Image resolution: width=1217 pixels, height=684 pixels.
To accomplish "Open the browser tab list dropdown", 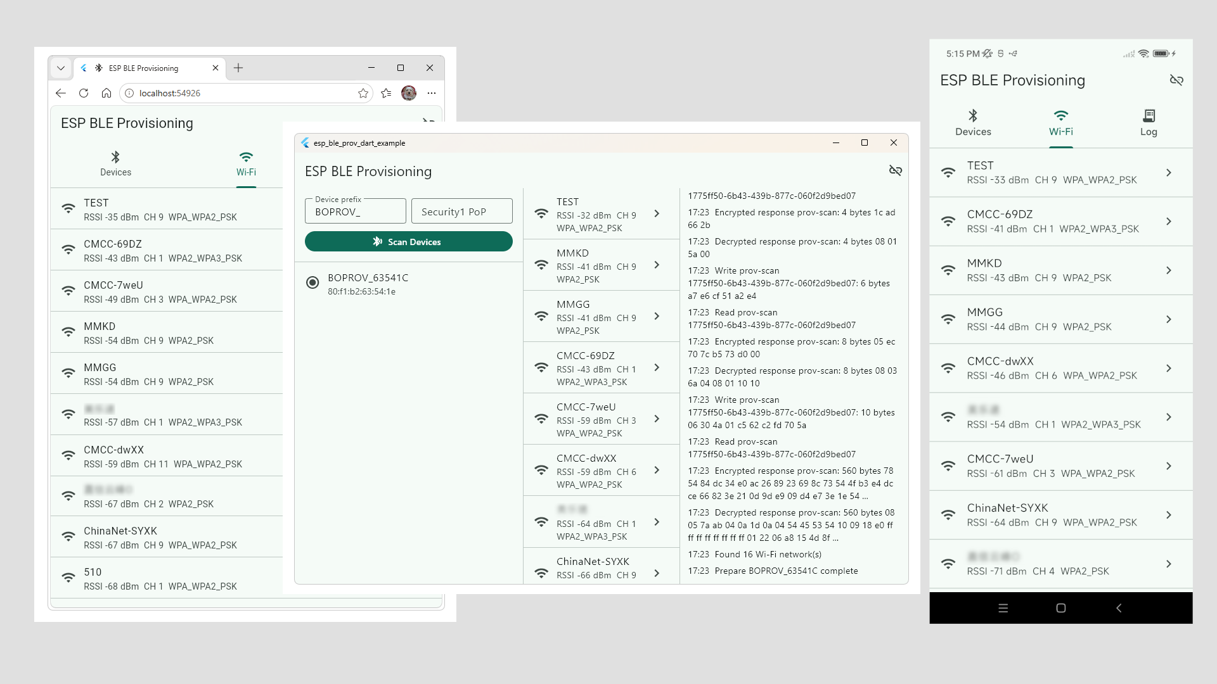I will point(61,68).
